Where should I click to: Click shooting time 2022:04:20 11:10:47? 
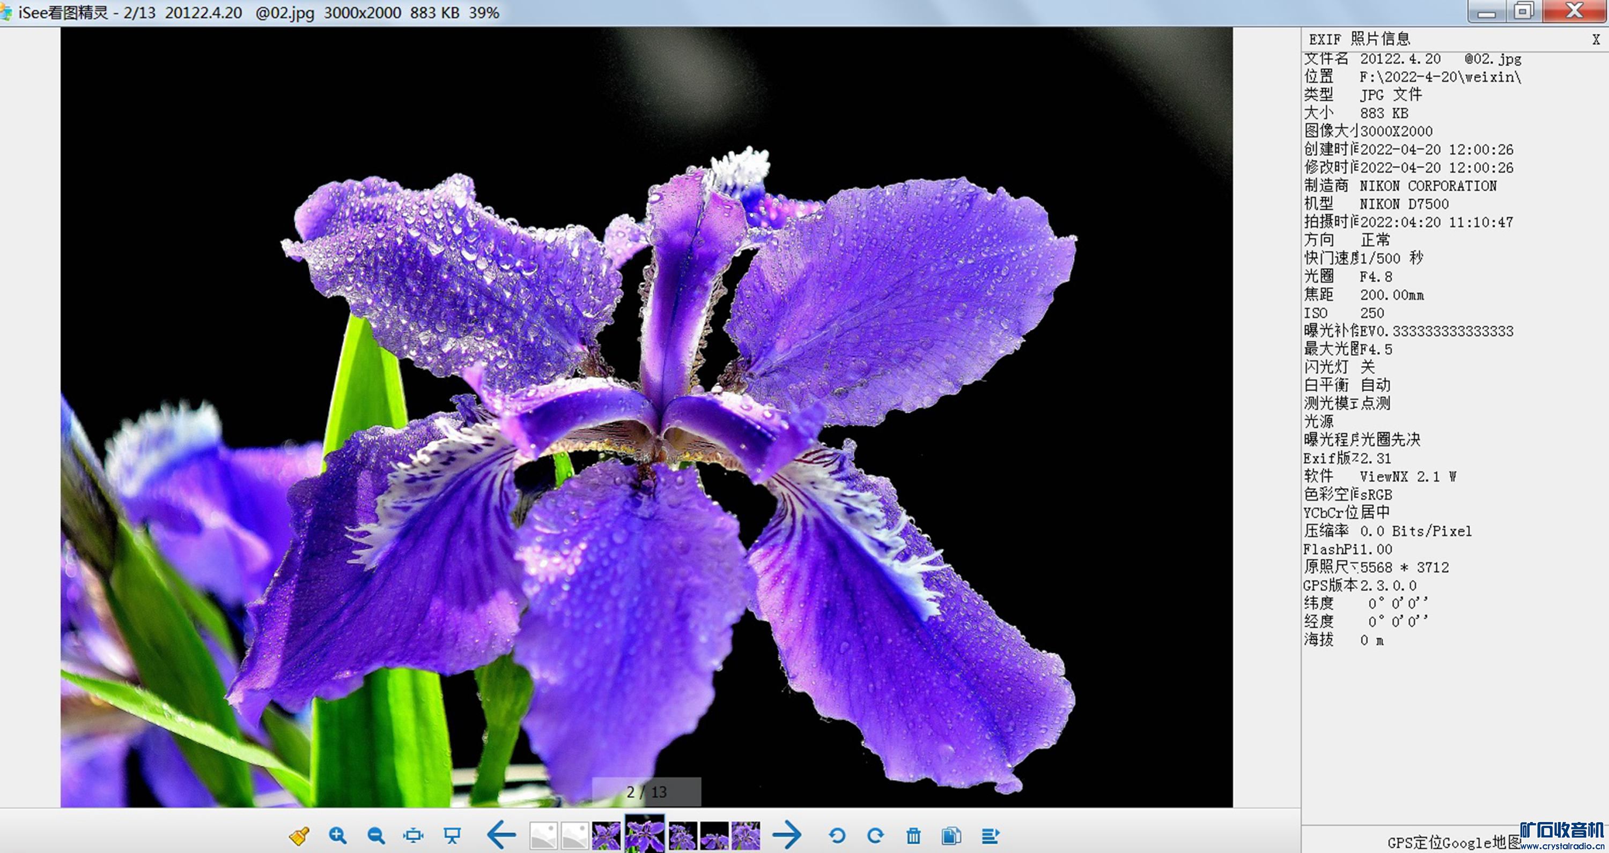pos(1437,222)
